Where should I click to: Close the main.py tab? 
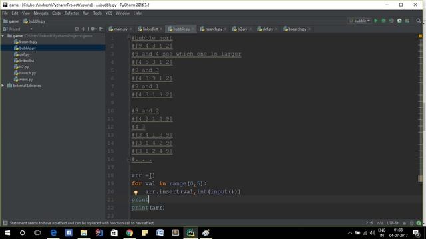[131, 29]
